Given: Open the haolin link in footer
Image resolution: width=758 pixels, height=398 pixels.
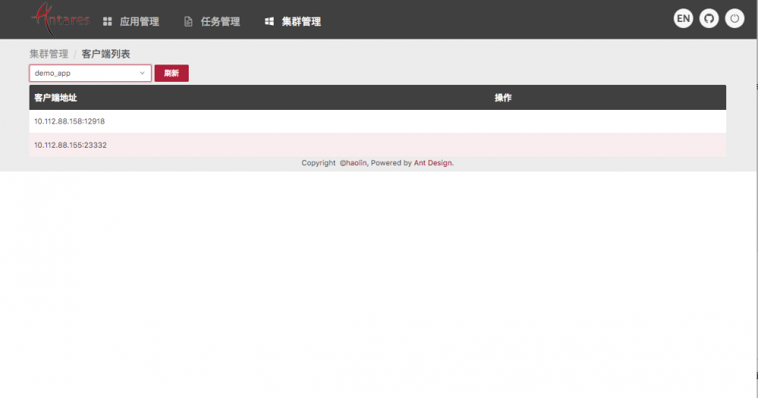Looking at the screenshot, I should 356,163.
